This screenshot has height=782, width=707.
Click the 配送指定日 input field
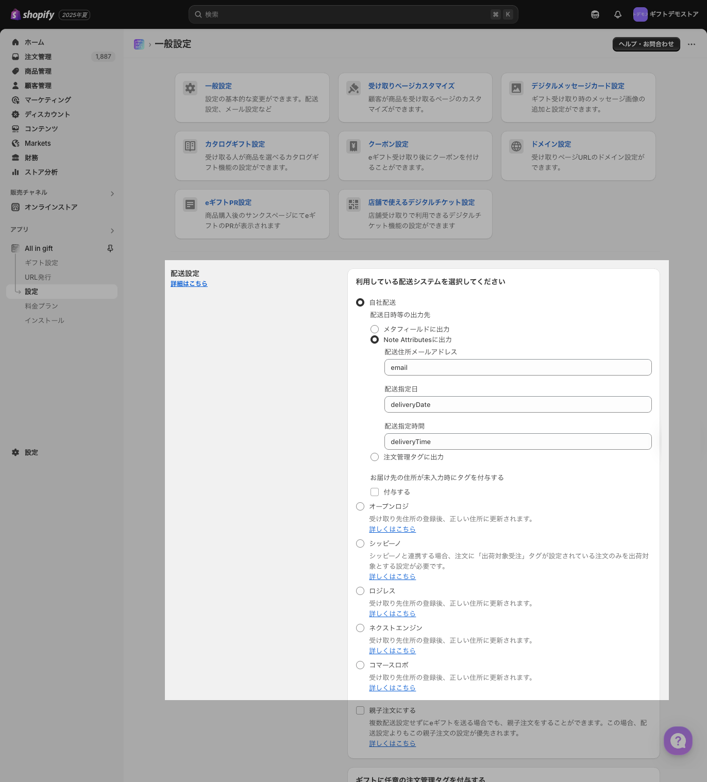point(517,404)
